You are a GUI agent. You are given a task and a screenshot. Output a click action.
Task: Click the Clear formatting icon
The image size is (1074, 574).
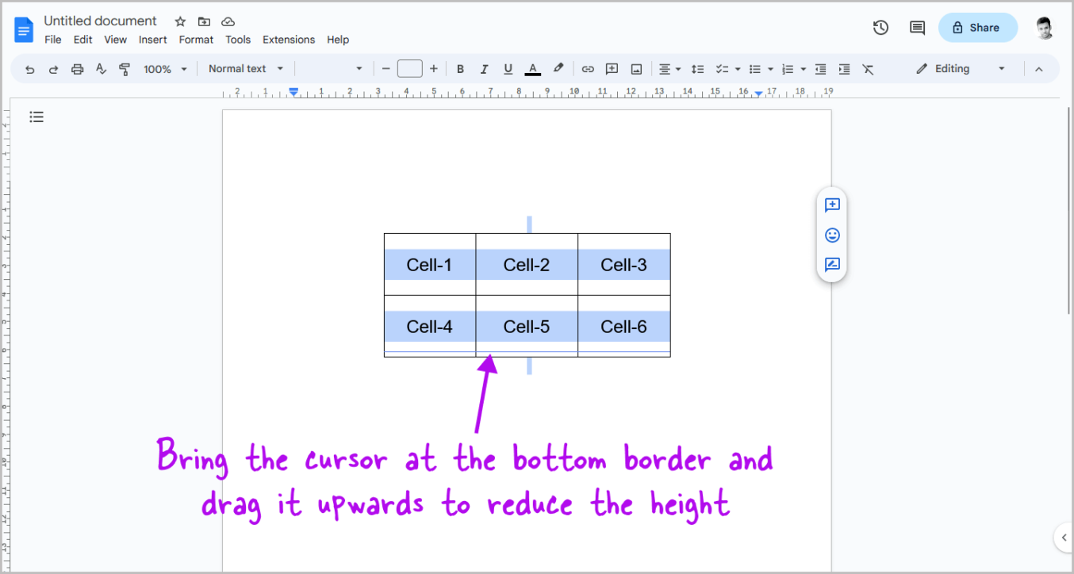869,69
